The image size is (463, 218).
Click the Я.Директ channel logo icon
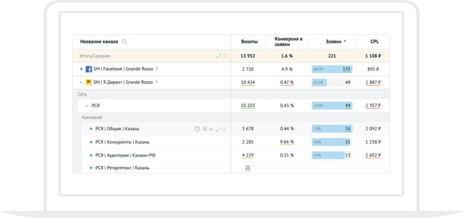click(89, 83)
